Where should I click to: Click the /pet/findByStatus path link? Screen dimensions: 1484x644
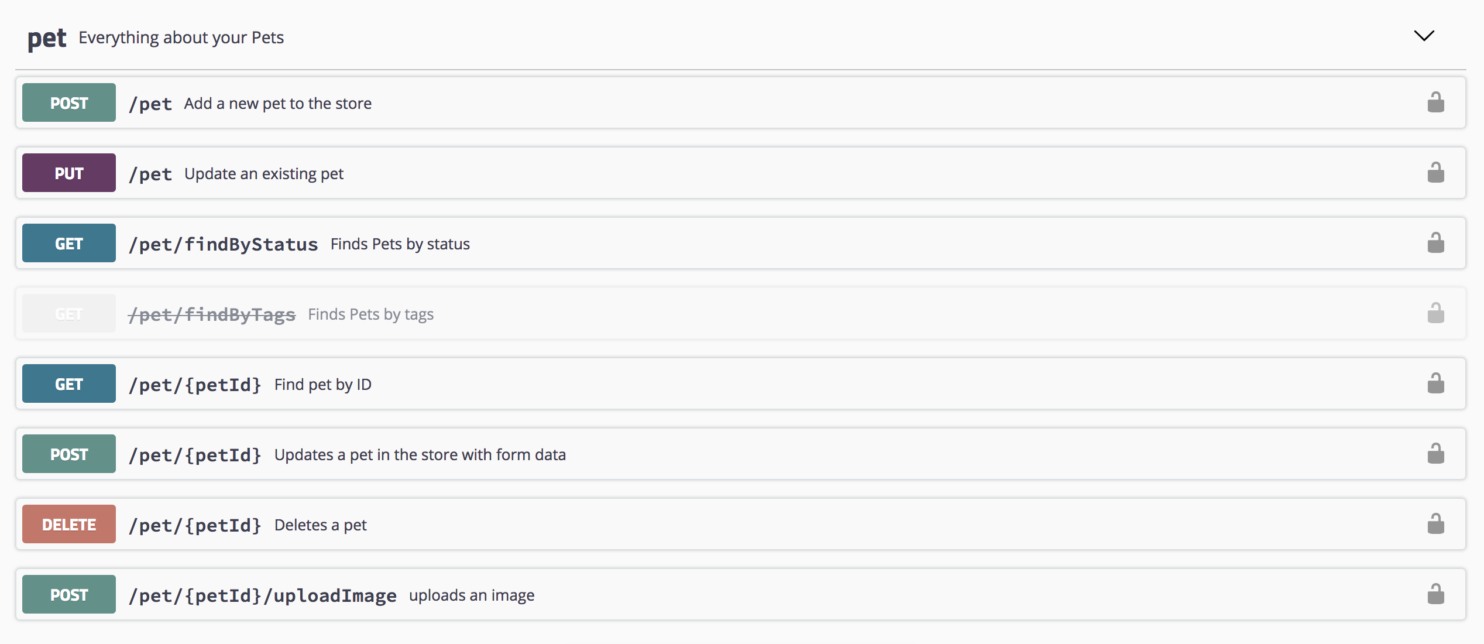point(223,244)
